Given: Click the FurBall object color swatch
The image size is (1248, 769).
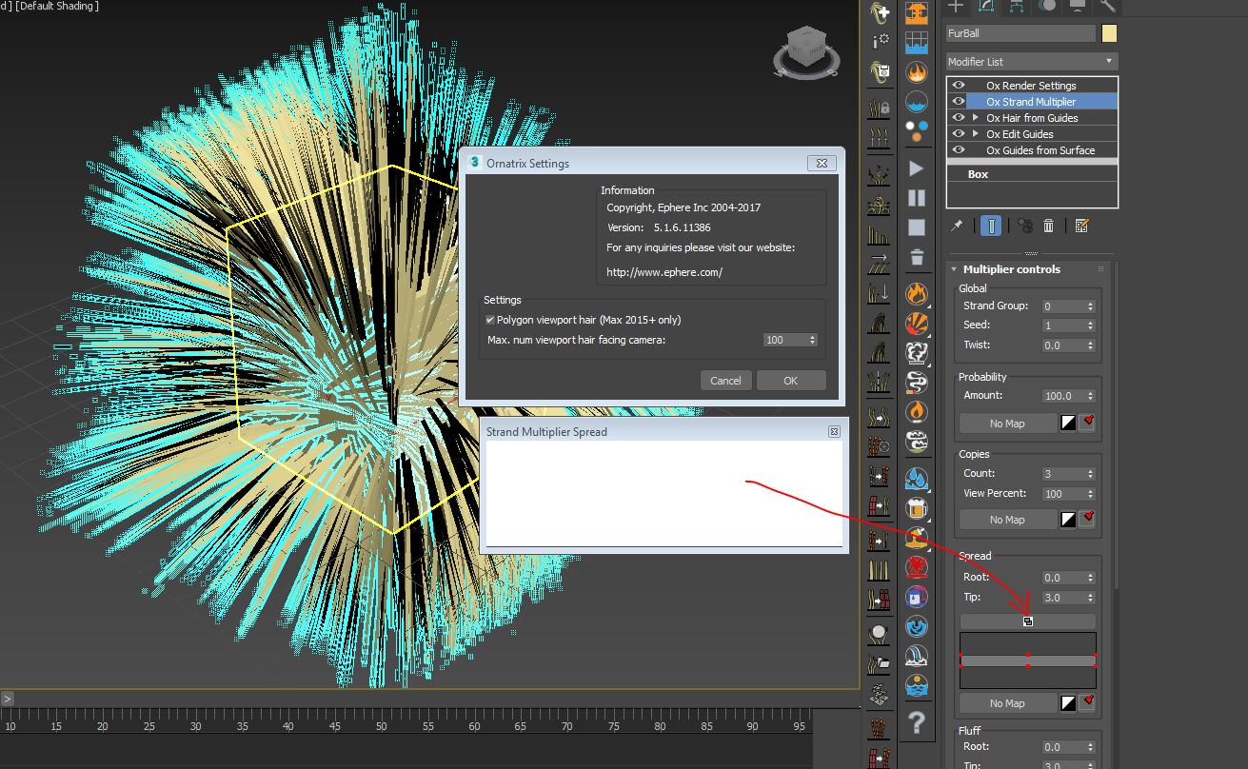Looking at the screenshot, I should point(1109,33).
